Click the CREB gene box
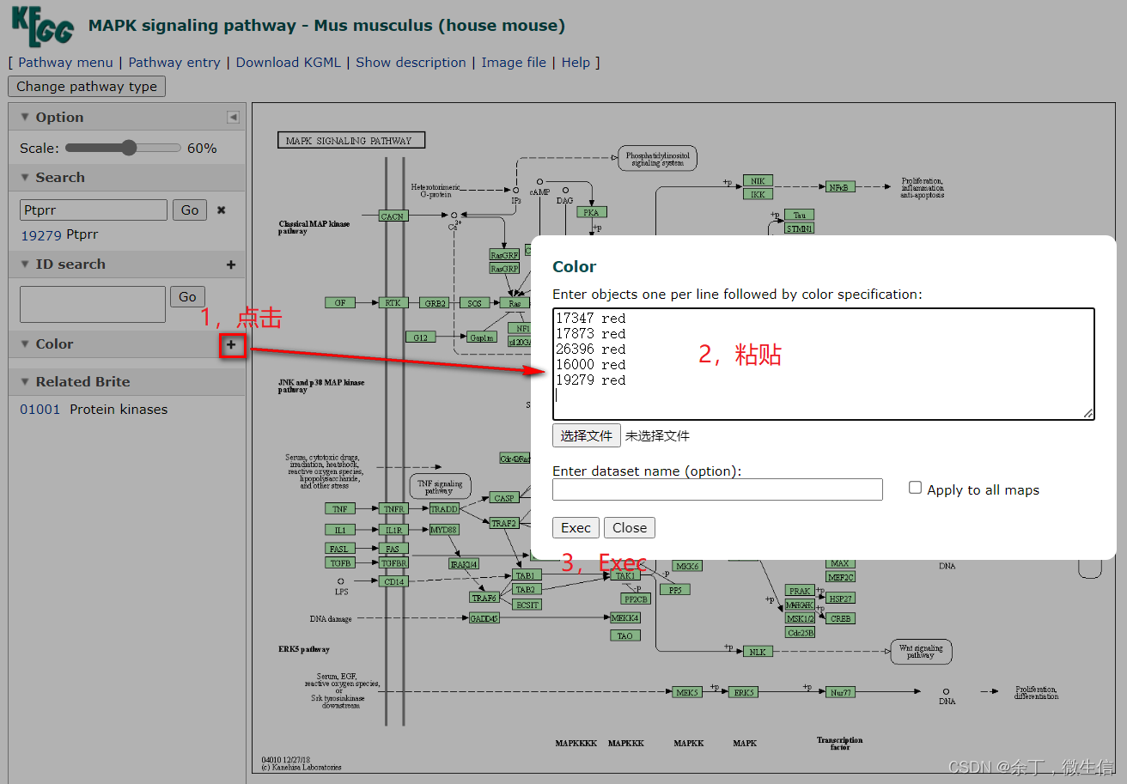This screenshot has width=1127, height=784. click(840, 618)
